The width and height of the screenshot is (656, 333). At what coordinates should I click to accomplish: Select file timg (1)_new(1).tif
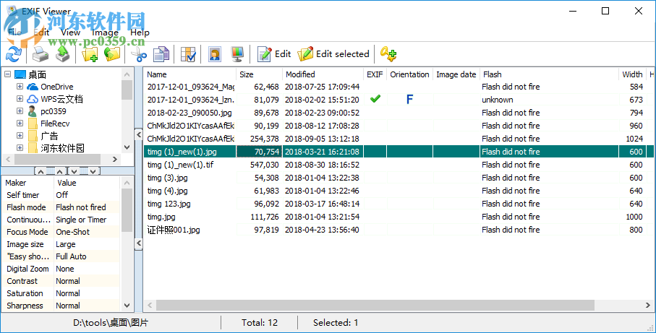[x=180, y=165]
